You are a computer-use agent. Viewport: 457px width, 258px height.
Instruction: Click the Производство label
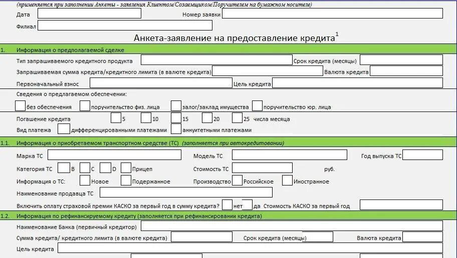click(212, 181)
